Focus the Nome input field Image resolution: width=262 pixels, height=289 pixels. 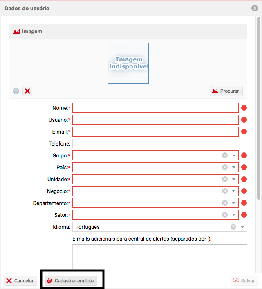tap(155, 108)
